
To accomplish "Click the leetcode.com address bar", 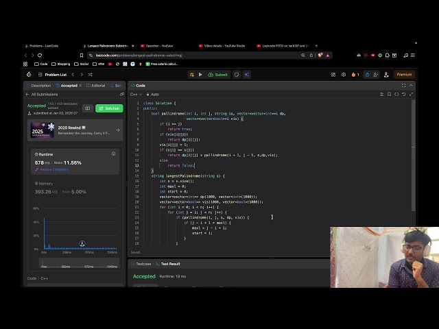I will [x=193, y=56].
